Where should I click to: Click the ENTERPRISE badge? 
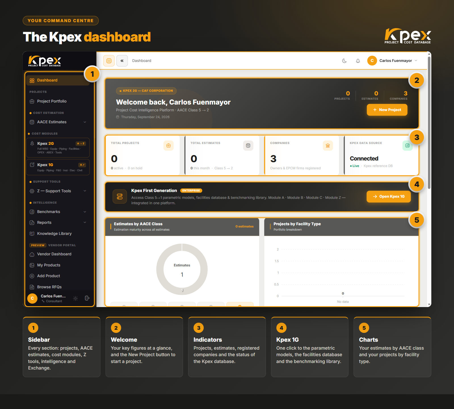(191, 191)
